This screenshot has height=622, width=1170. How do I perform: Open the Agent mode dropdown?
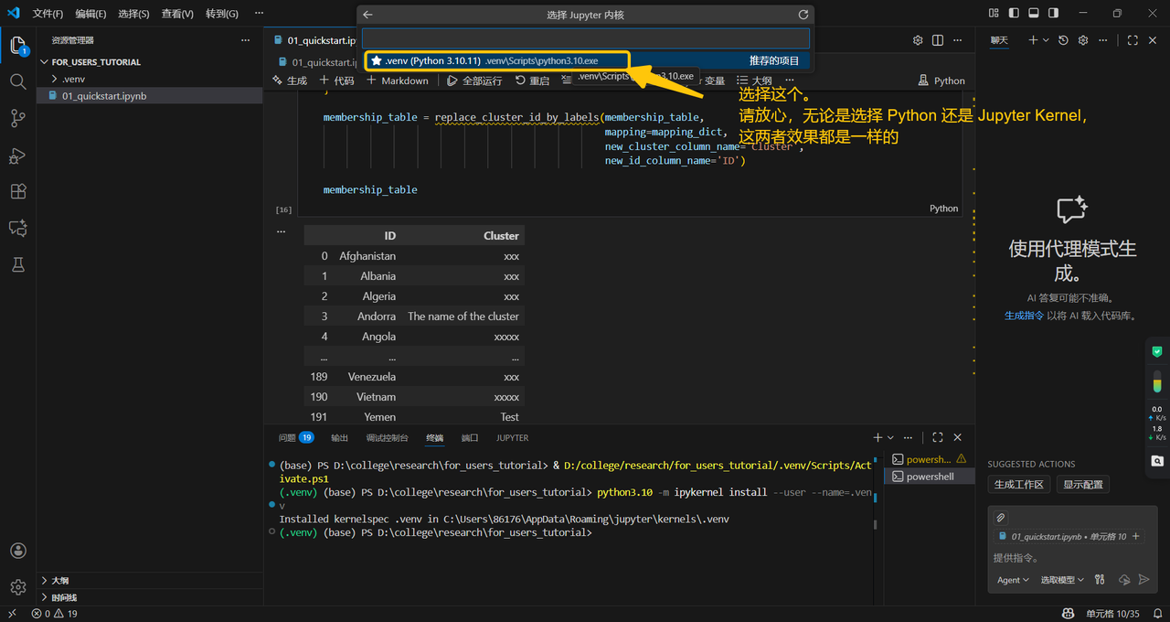[x=1013, y=580]
